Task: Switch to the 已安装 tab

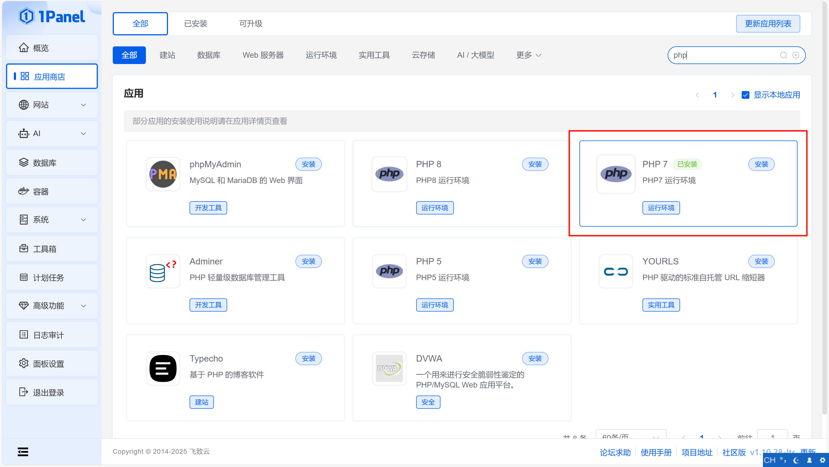Action: pos(196,23)
